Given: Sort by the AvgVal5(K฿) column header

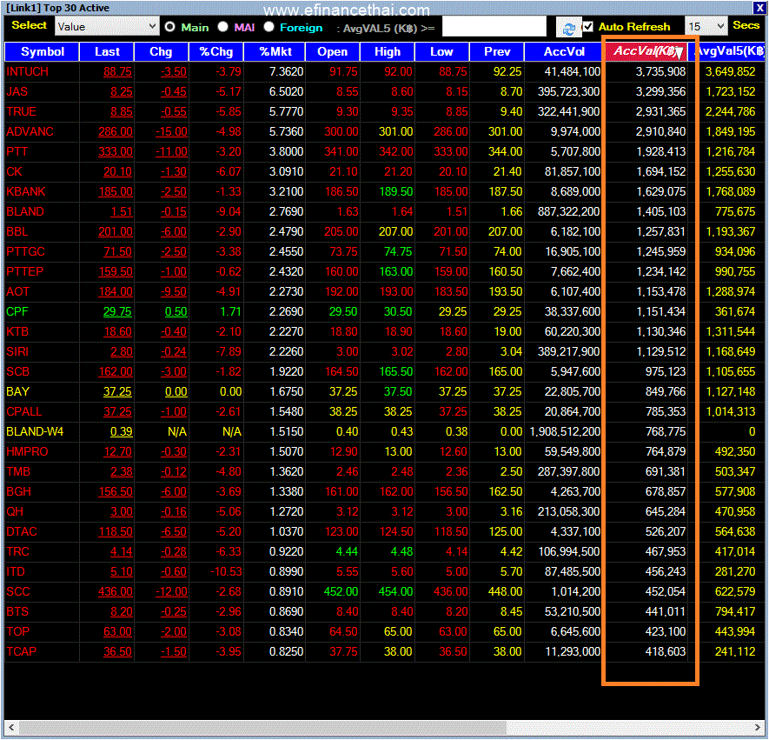Looking at the screenshot, I should 727,51.
